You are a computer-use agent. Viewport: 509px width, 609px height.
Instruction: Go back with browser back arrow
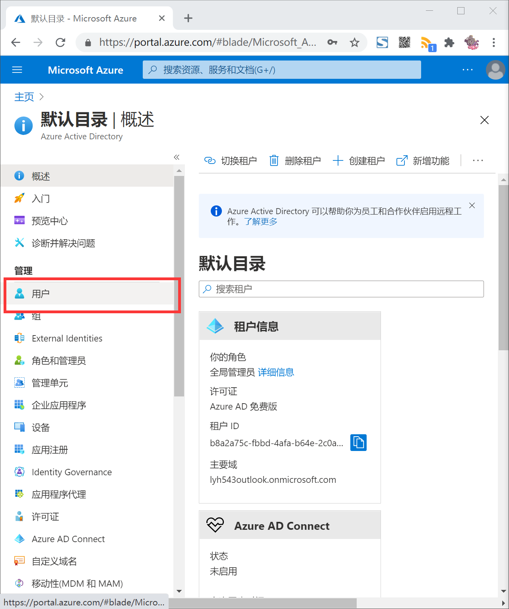pyautogui.click(x=16, y=42)
